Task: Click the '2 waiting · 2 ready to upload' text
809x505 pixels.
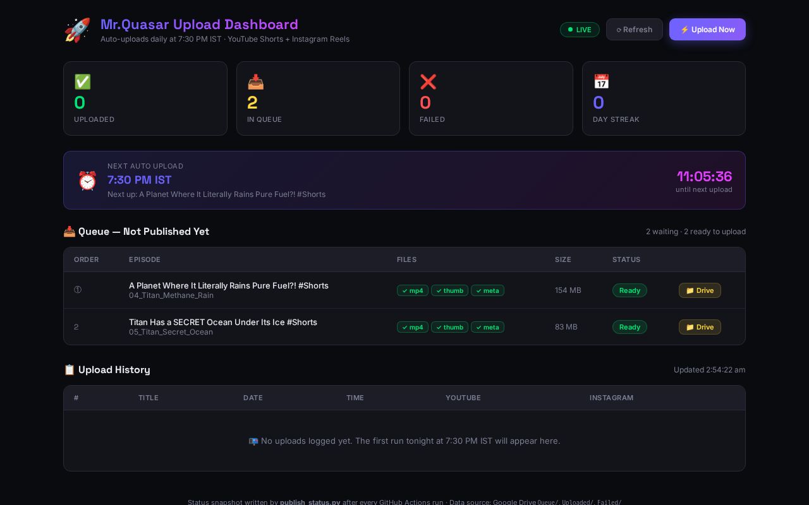Action: click(x=696, y=232)
